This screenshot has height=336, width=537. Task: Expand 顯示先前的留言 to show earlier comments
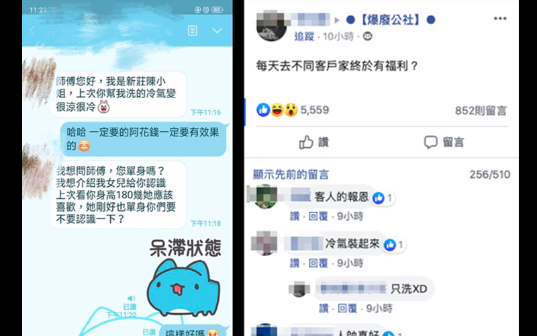click(291, 175)
